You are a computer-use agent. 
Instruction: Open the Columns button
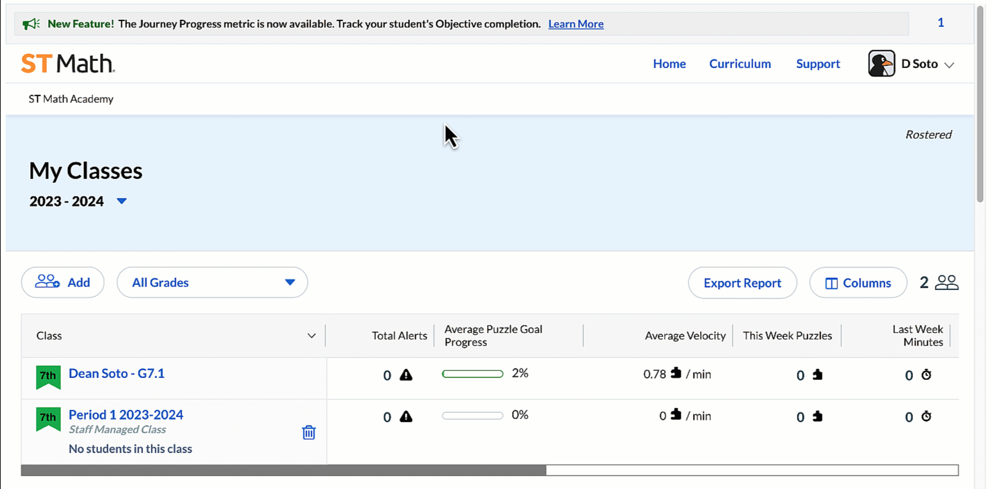point(858,283)
